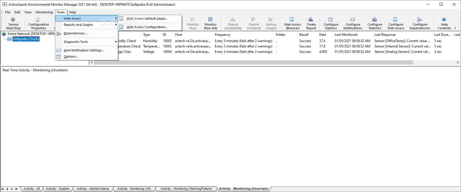
Task: Open Configure Options toolbar icon
Action: click(x=330, y=19)
